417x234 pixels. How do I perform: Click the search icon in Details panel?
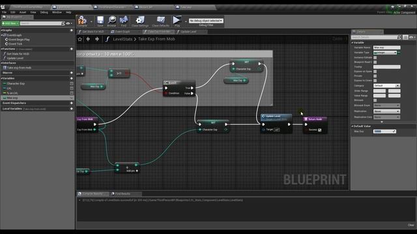(x=399, y=37)
